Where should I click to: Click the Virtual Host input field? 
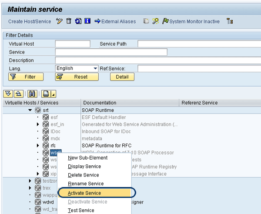click(x=73, y=44)
